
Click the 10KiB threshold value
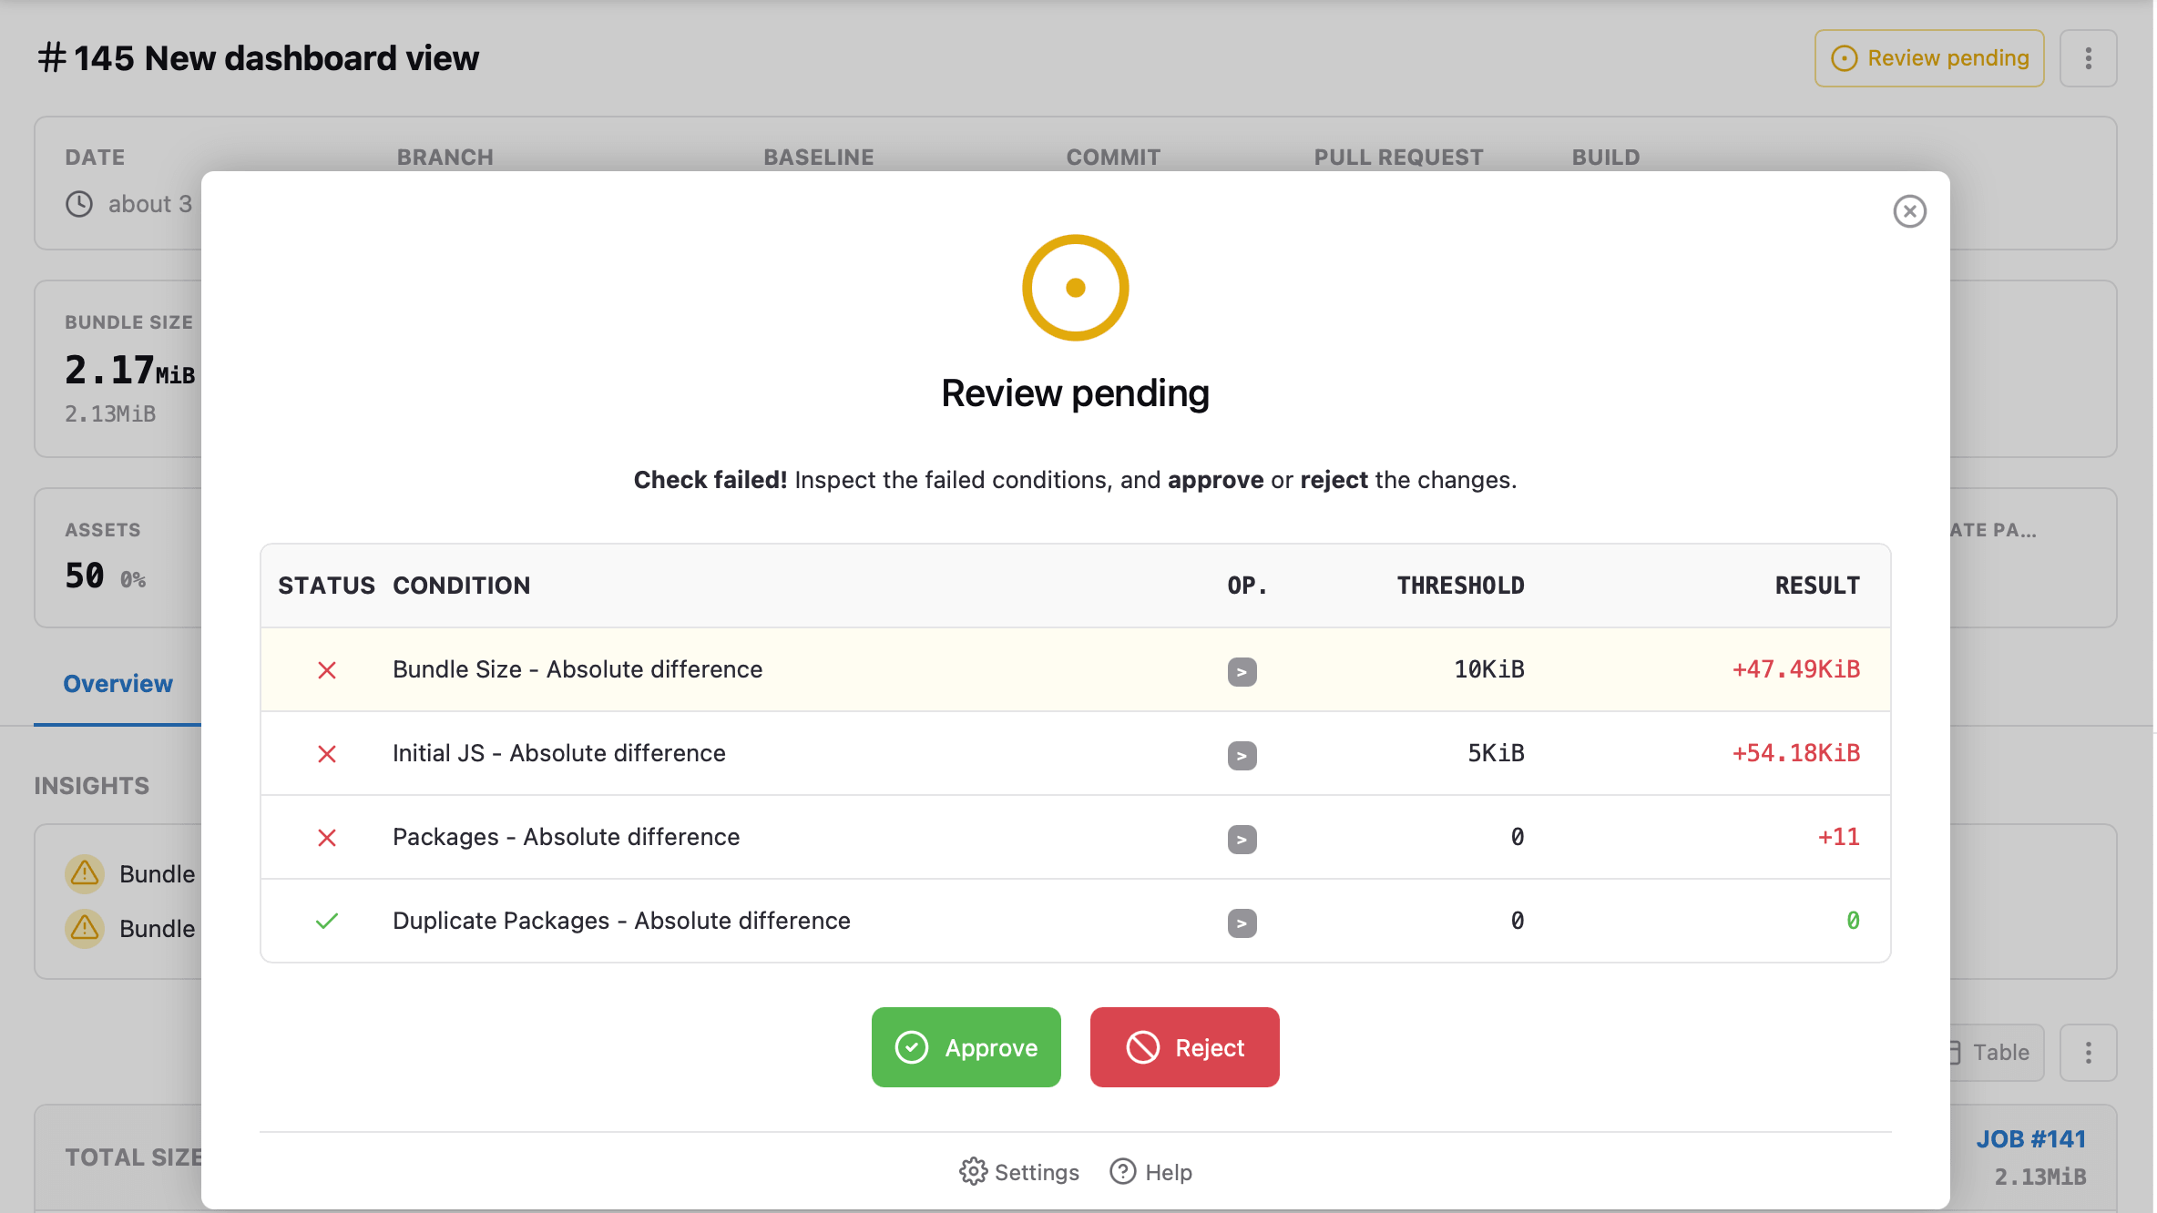(1488, 669)
